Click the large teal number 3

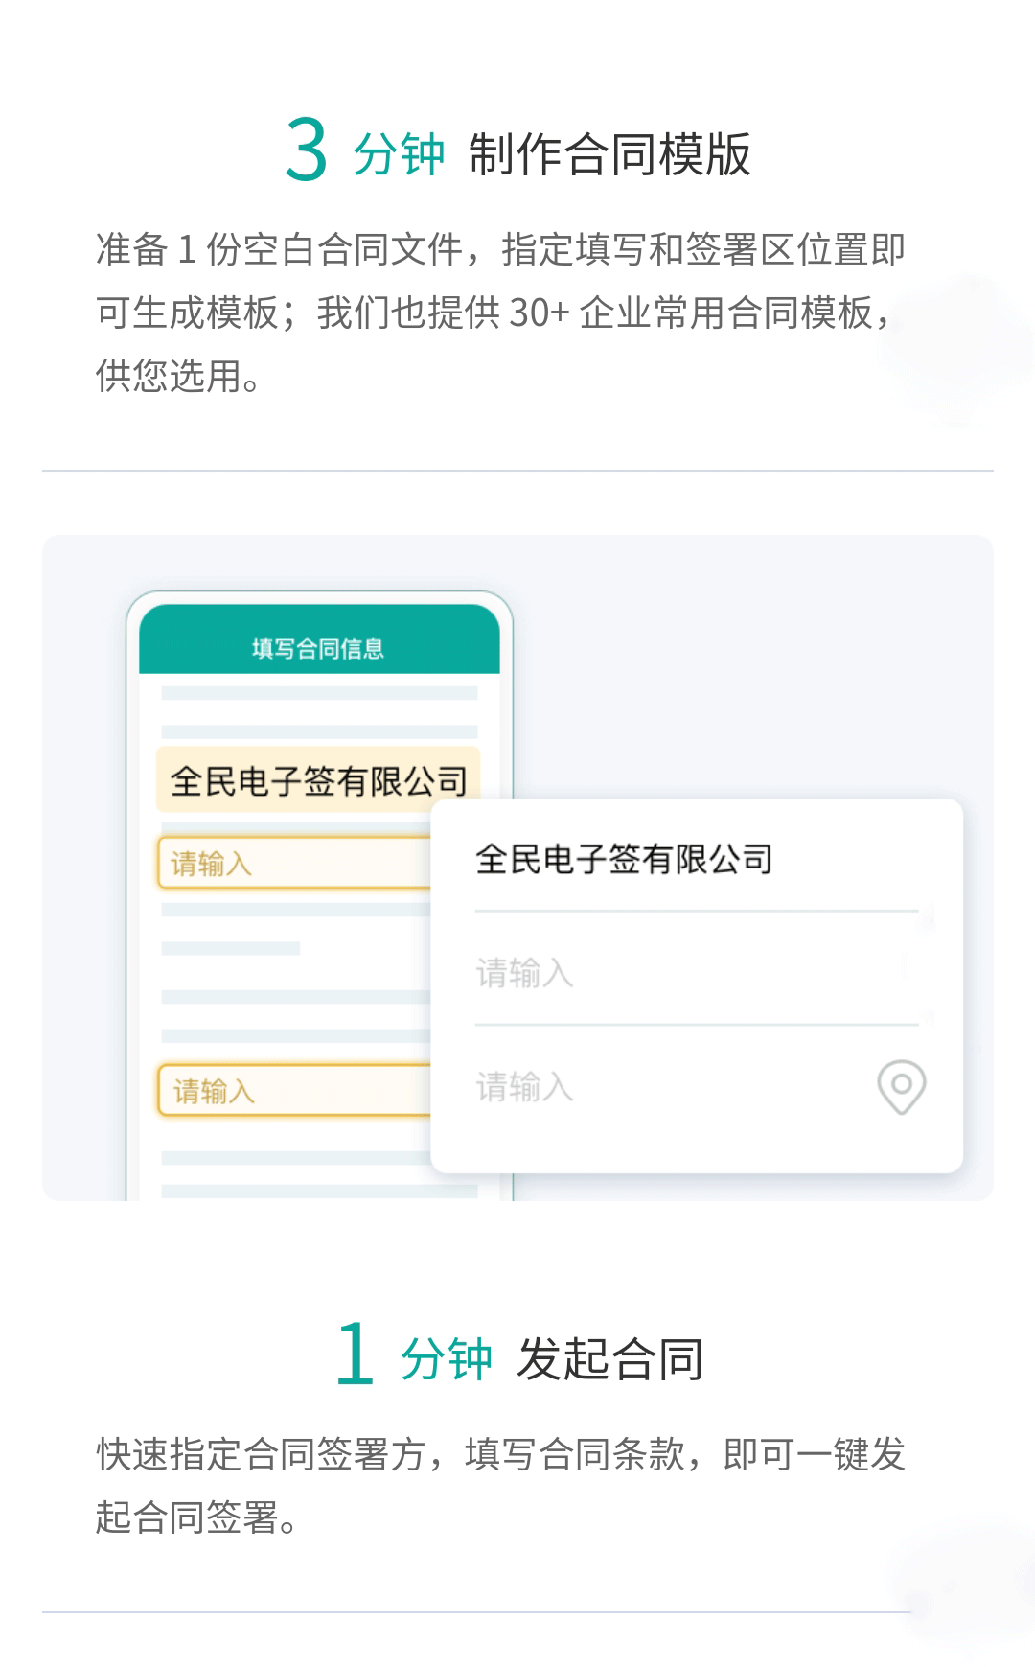tap(307, 150)
